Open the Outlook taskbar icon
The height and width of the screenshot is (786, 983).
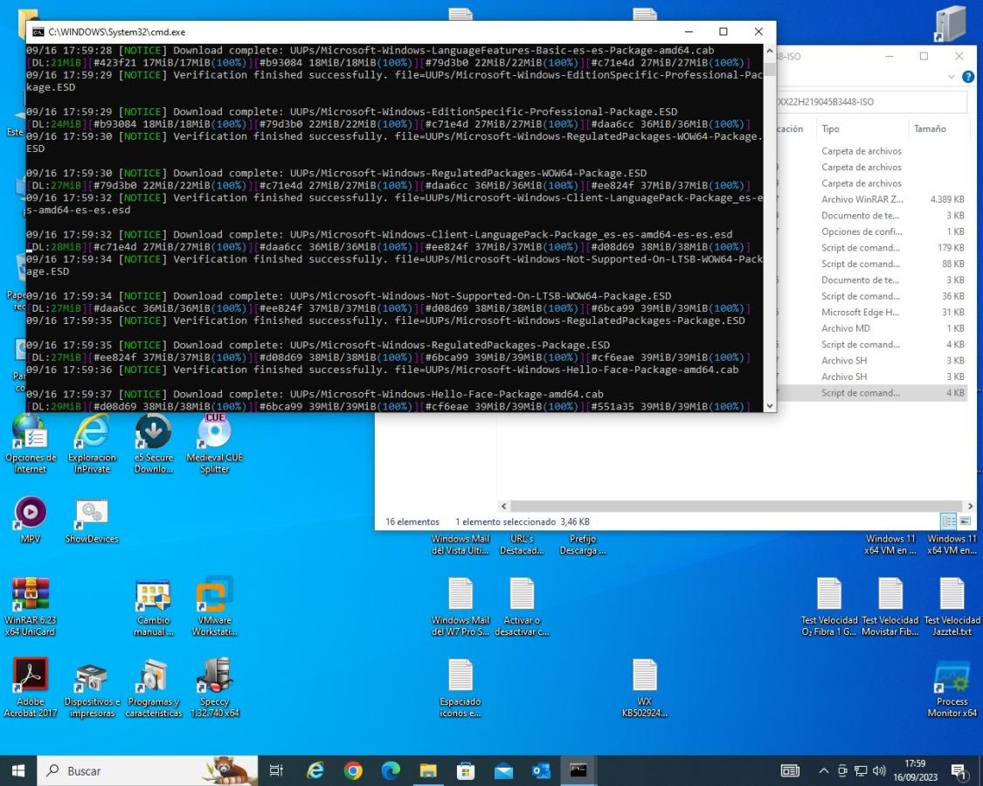click(541, 770)
